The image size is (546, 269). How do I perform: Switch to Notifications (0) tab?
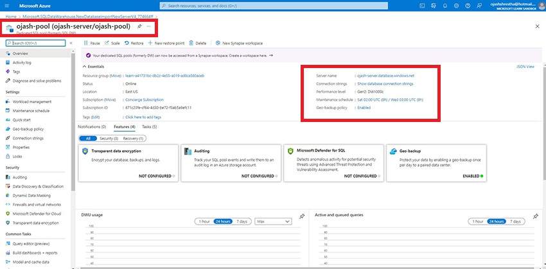click(x=92, y=126)
